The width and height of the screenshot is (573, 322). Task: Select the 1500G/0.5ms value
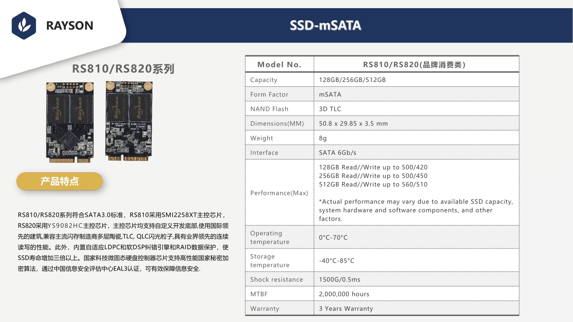[339, 280]
